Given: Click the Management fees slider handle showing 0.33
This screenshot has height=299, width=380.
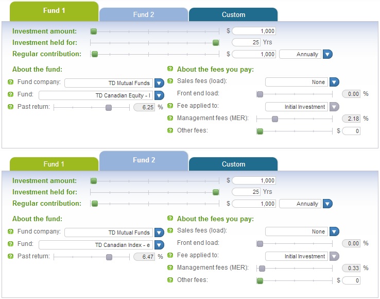Looking at the screenshot, I should click(262, 269).
